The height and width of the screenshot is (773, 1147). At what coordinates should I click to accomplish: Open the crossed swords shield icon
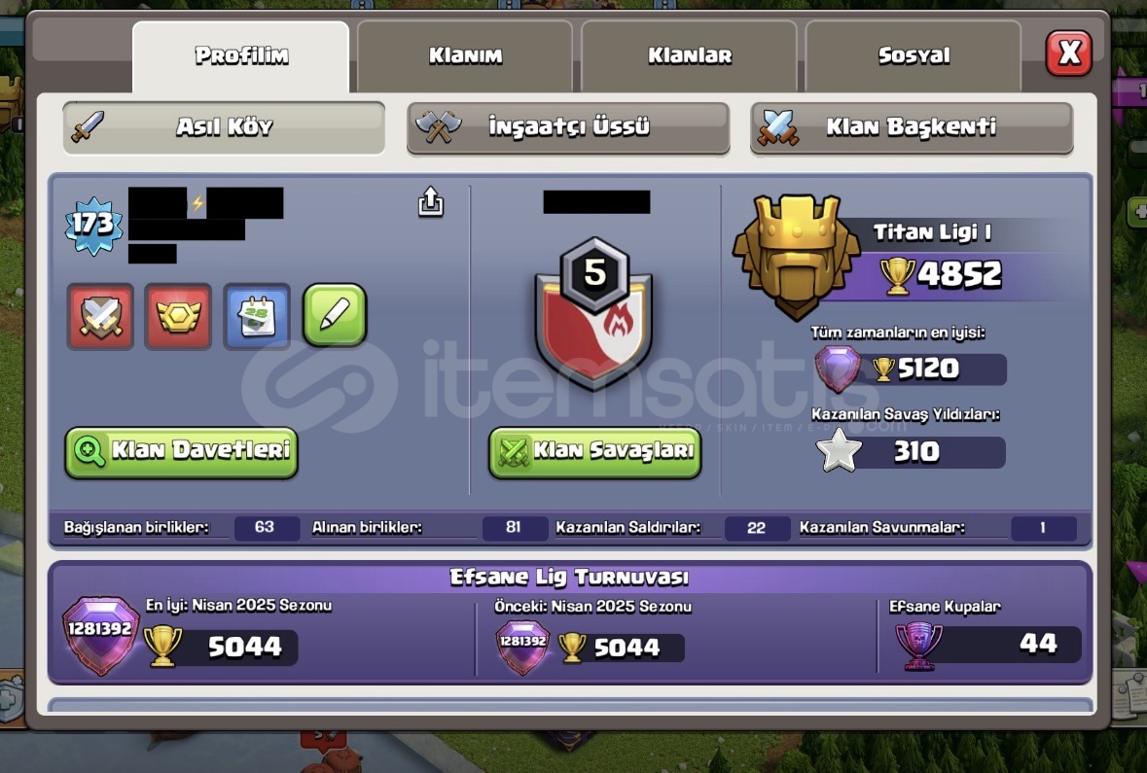tap(101, 317)
